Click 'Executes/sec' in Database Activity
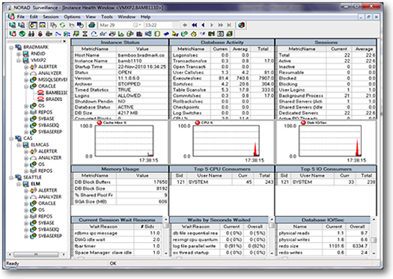 (x=187, y=79)
